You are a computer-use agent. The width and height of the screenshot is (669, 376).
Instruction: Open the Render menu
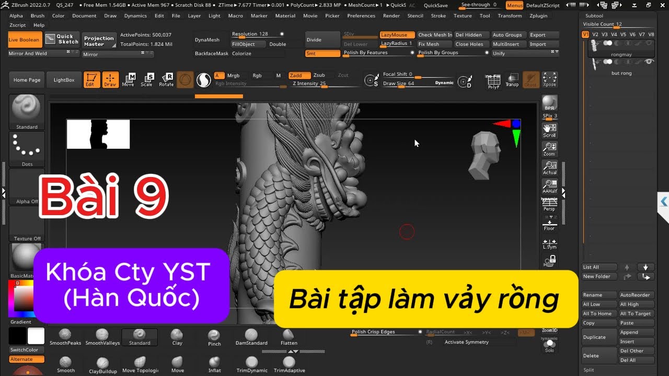(x=391, y=16)
